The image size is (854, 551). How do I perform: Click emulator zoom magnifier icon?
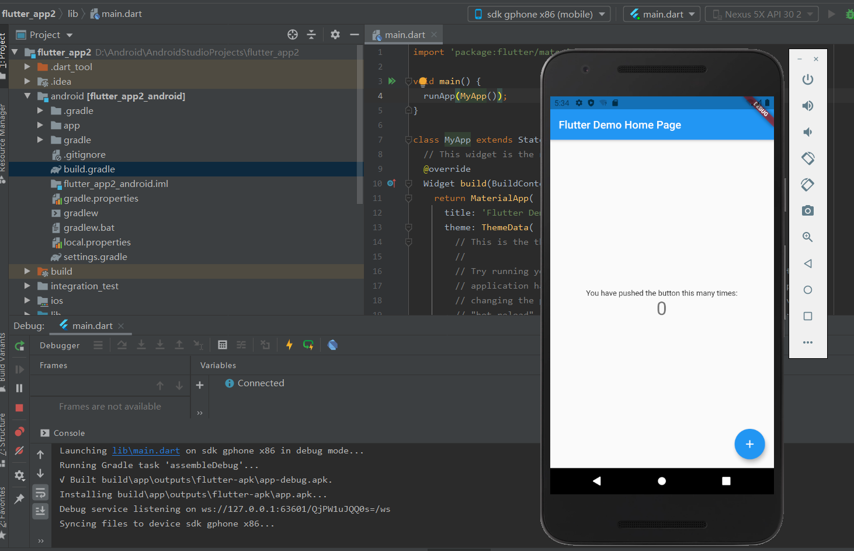coord(808,237)
